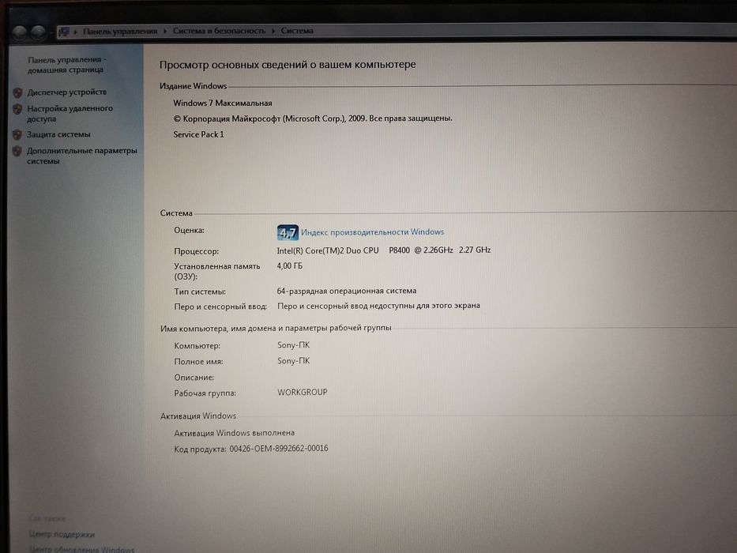Click shield icon beside Дополнительные параметры системы
737x553 pixels.
point(17,152)
